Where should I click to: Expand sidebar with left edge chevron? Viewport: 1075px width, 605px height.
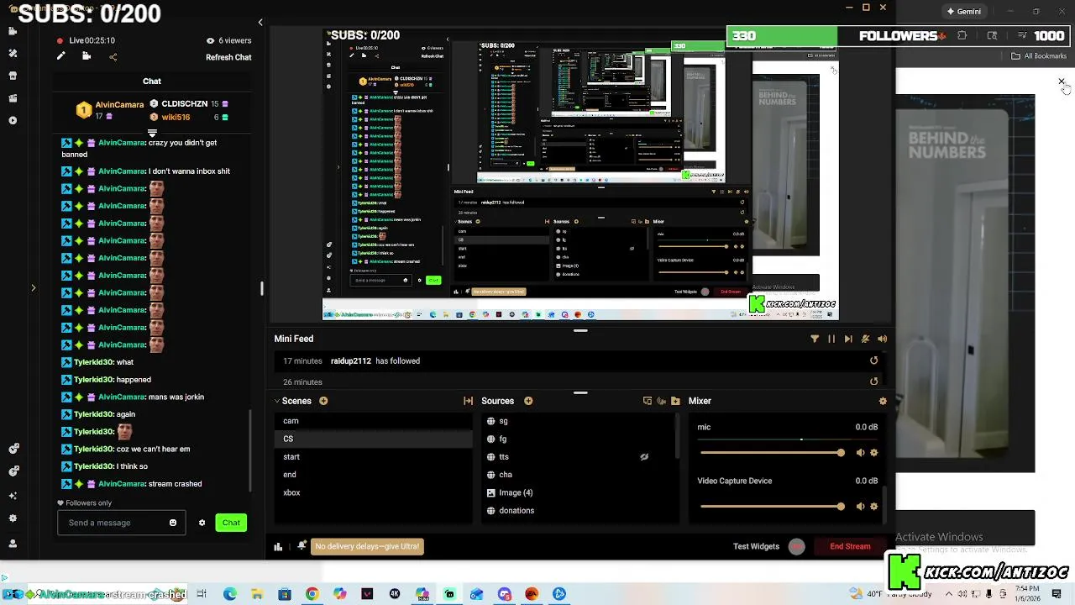pyautogui.click(x=34, y=288)
